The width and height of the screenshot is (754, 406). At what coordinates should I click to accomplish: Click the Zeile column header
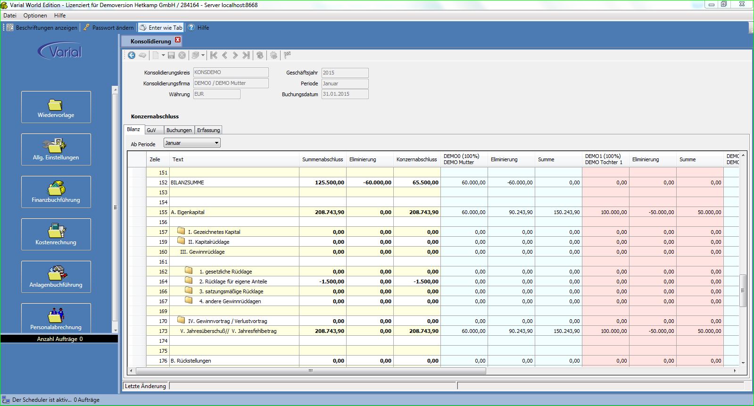pyautogui.click(x=158, y=159)
